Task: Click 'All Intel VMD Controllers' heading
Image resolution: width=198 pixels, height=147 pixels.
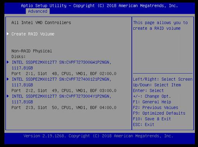Action: pos(41,23)
